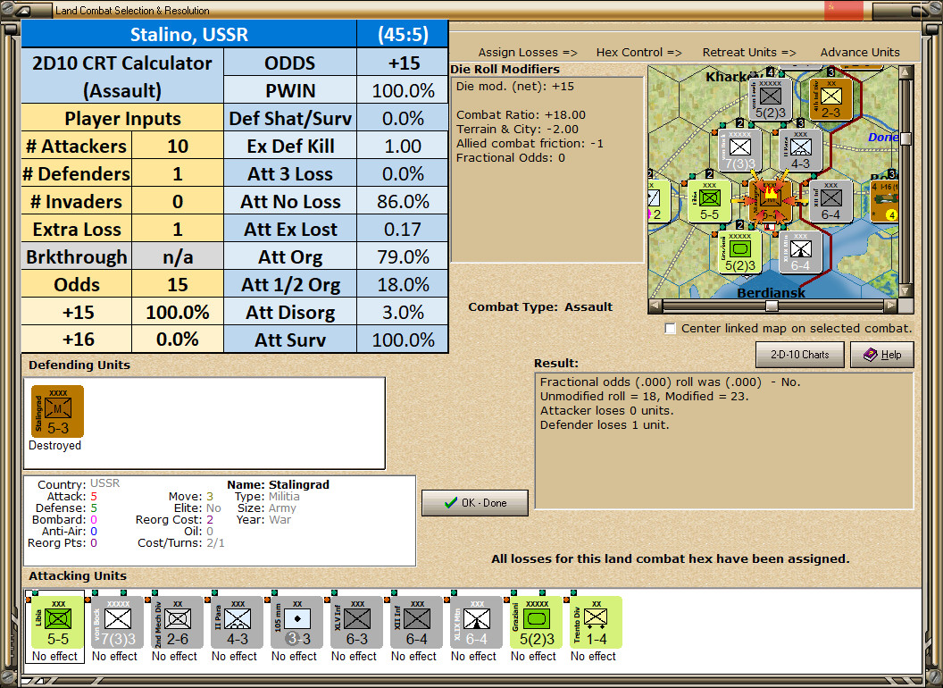Click the Ex Def Kill 1.00 value
Screen dimensions: 943x688
click(403, 146)
